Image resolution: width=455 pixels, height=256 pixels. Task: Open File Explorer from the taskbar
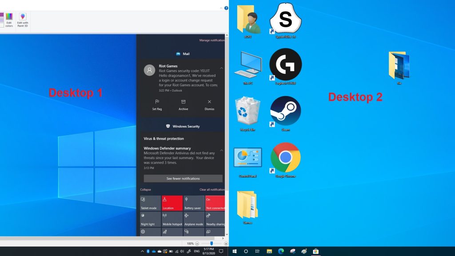pyautogui.click(x=269, y=252)
